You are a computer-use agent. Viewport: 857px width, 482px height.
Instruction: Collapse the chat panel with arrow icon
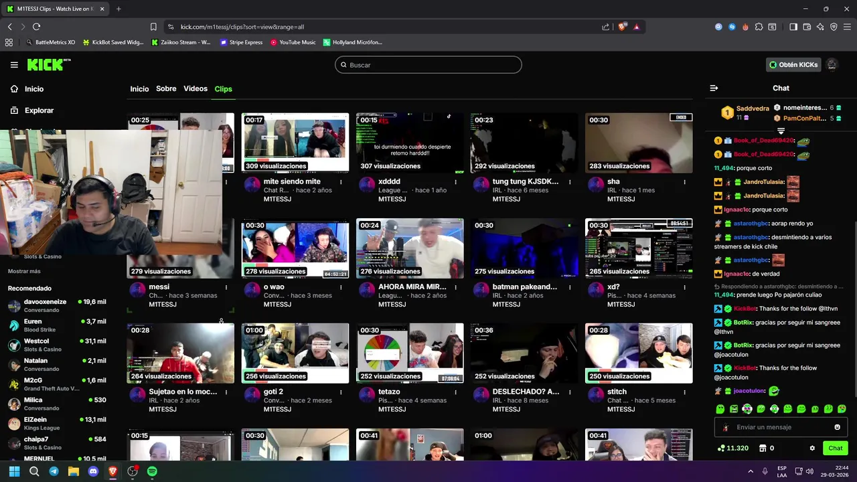714,88
